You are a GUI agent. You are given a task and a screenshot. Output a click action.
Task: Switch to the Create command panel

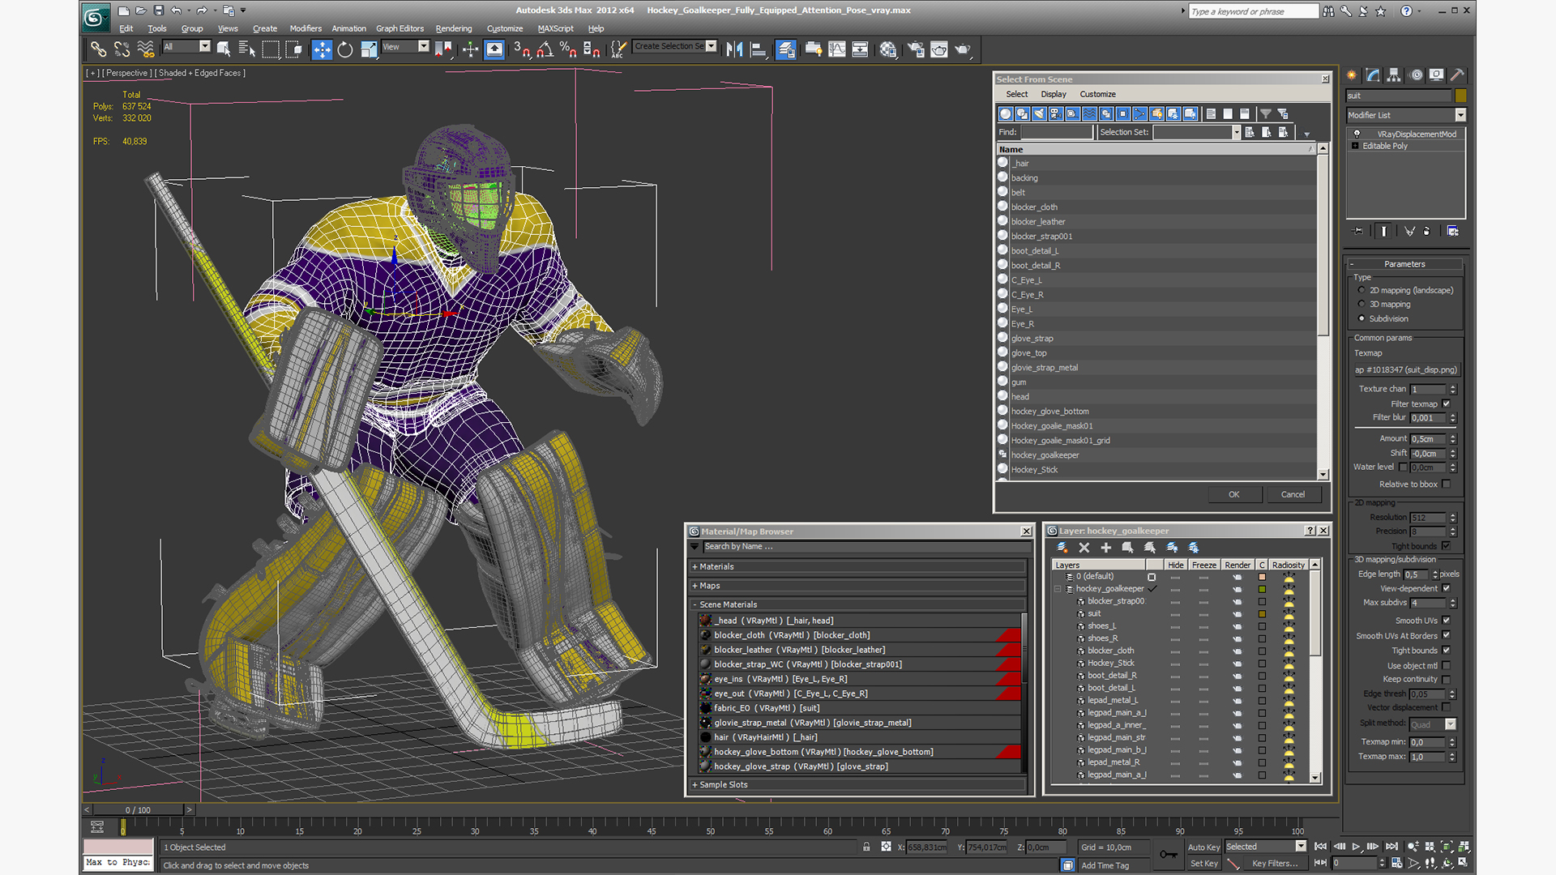tap(1352, 75)
